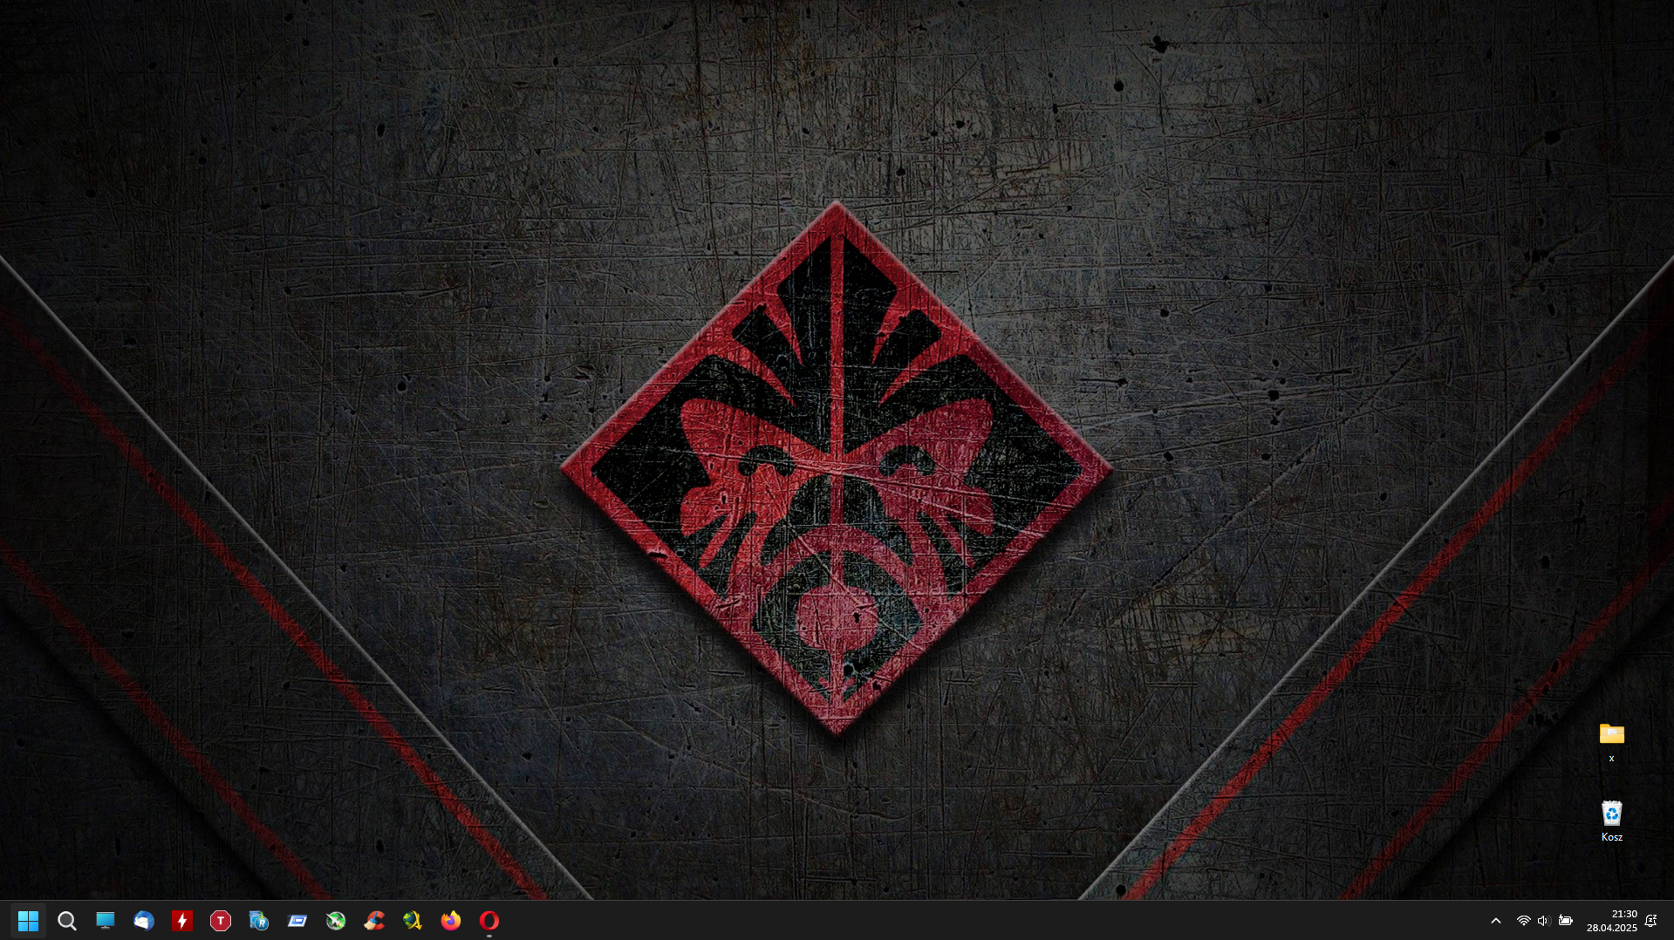Viewport: 1674px width, 940px height.
Task: Launch the blue monitor icon on taskbar
Action: coord(105,921)
